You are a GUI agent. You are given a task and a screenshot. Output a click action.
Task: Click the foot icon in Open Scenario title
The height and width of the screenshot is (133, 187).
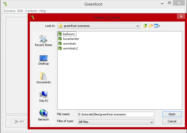coord(32,17)
